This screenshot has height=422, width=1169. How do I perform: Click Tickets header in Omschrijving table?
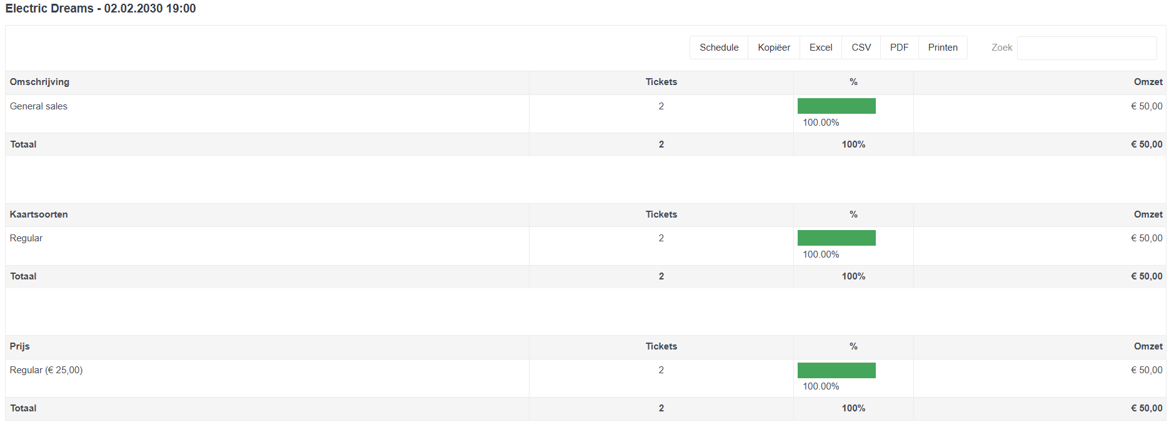coord(661,82)
